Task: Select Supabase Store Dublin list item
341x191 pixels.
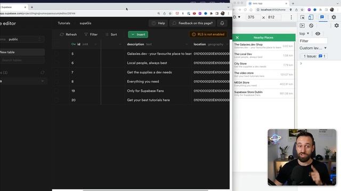Action: 263,93
